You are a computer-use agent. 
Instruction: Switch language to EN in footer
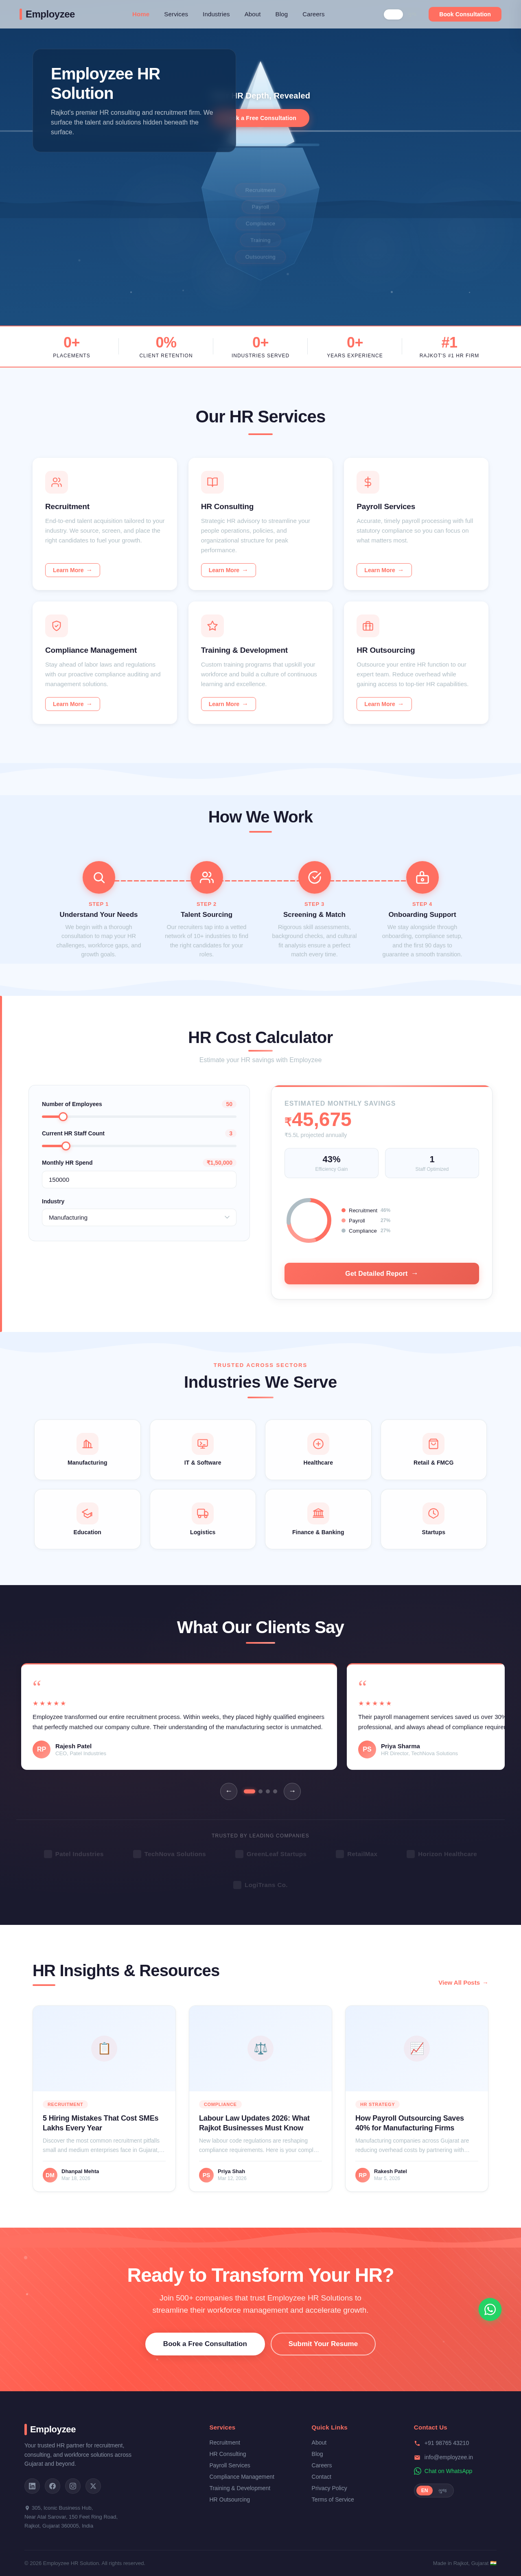[424, 2490]
